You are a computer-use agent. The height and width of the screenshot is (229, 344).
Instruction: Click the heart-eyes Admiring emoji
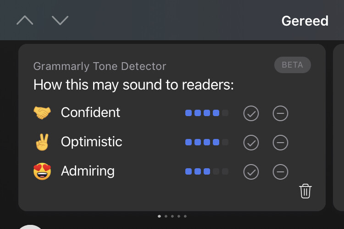pos(42,171)
